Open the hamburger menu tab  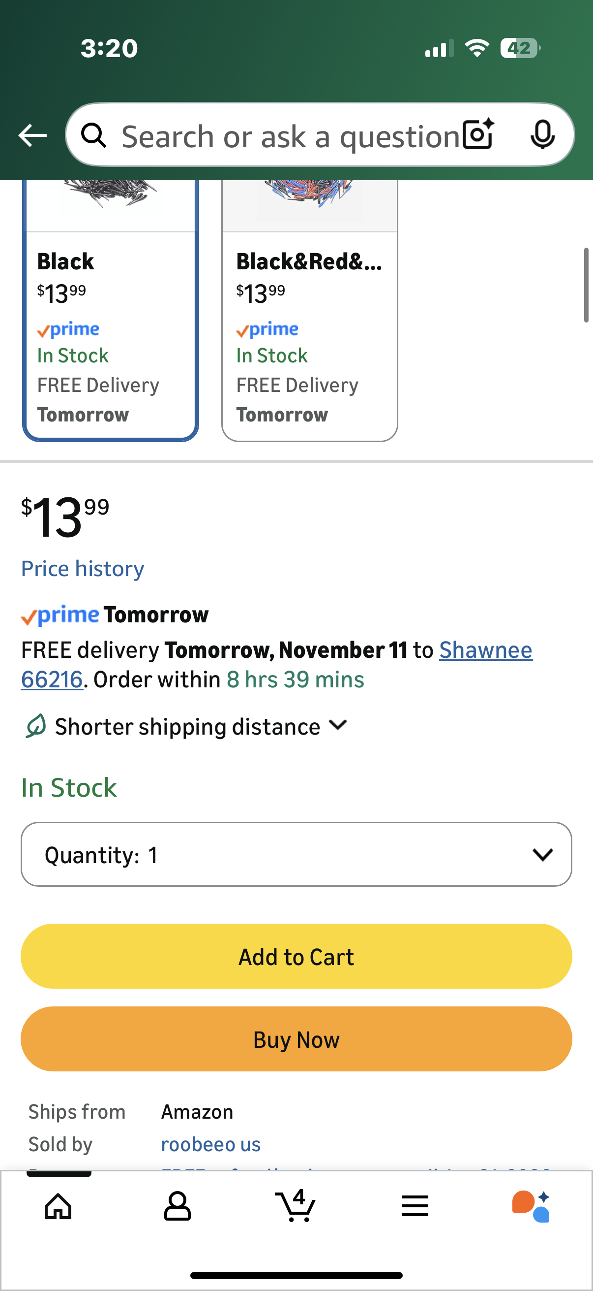tap(415, 1206)
